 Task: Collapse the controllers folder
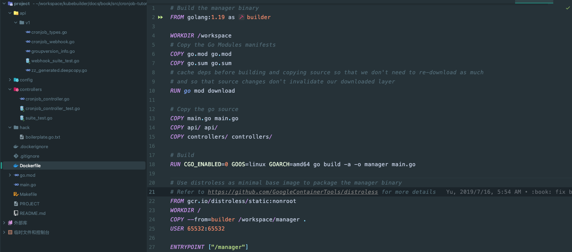click(10, 89)
